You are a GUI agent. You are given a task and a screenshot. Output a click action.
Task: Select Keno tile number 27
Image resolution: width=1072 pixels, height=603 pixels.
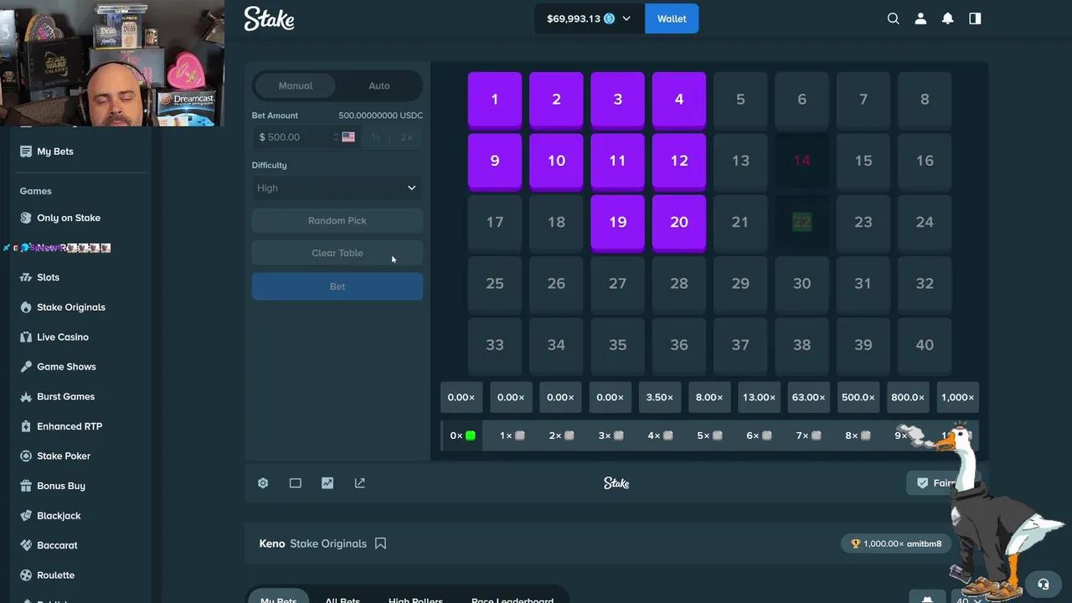coord(617,285)
